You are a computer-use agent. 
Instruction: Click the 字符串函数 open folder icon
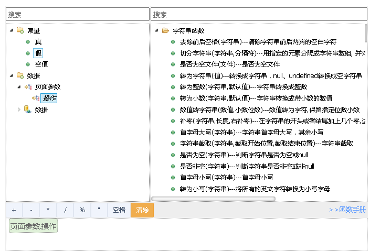click(x=165, y=30)
